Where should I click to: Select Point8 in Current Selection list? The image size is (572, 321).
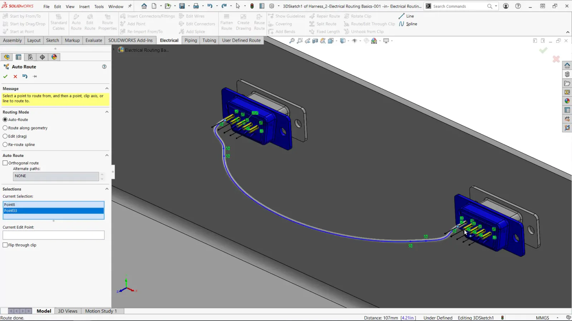pos(54,205)
